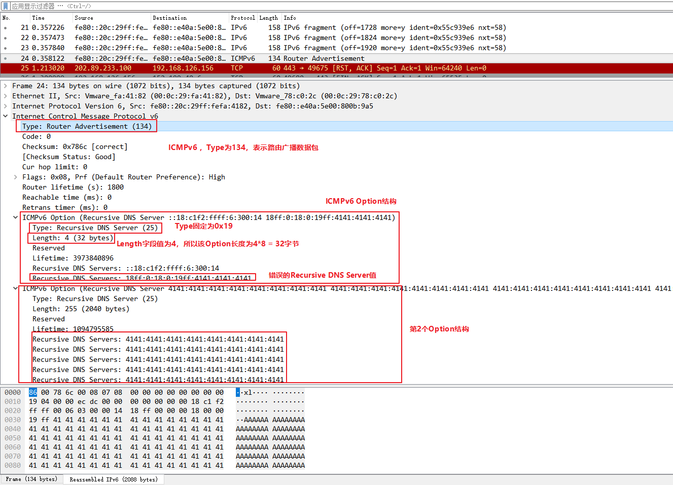Collapse ICMPv6 Option with ::18:c1f2 server

(x=15, y=217)
